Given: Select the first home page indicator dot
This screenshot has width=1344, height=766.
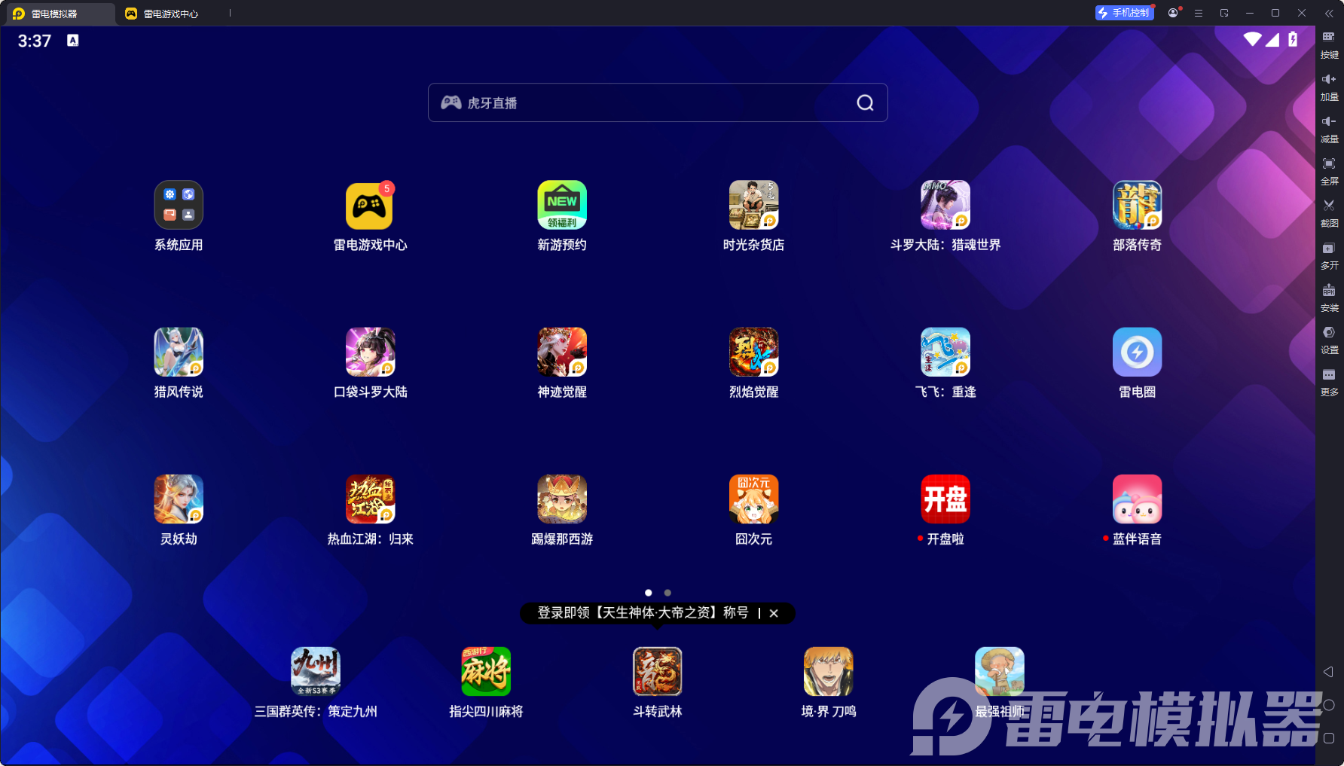Looking at the screenshot, I should pos(649,593).
